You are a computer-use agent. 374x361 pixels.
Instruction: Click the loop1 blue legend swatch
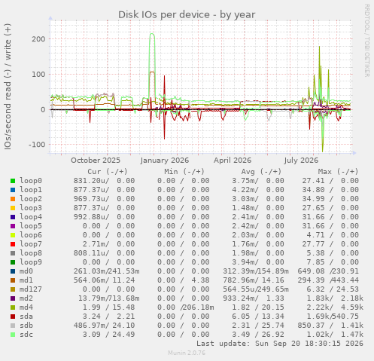pyautogui.click(x=13, y=190)
